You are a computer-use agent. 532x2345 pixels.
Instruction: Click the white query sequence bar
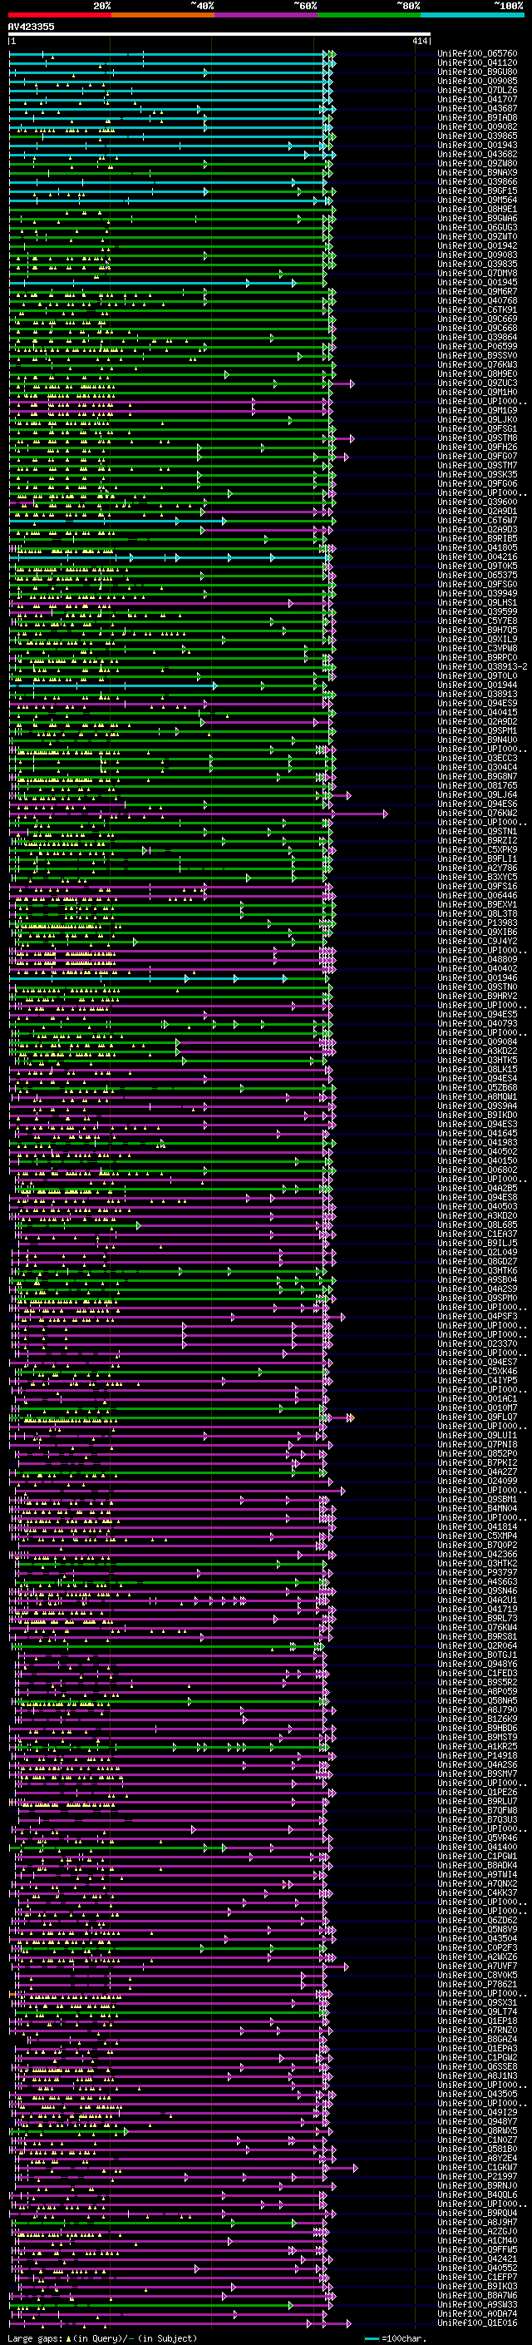(x=219, y=35)
